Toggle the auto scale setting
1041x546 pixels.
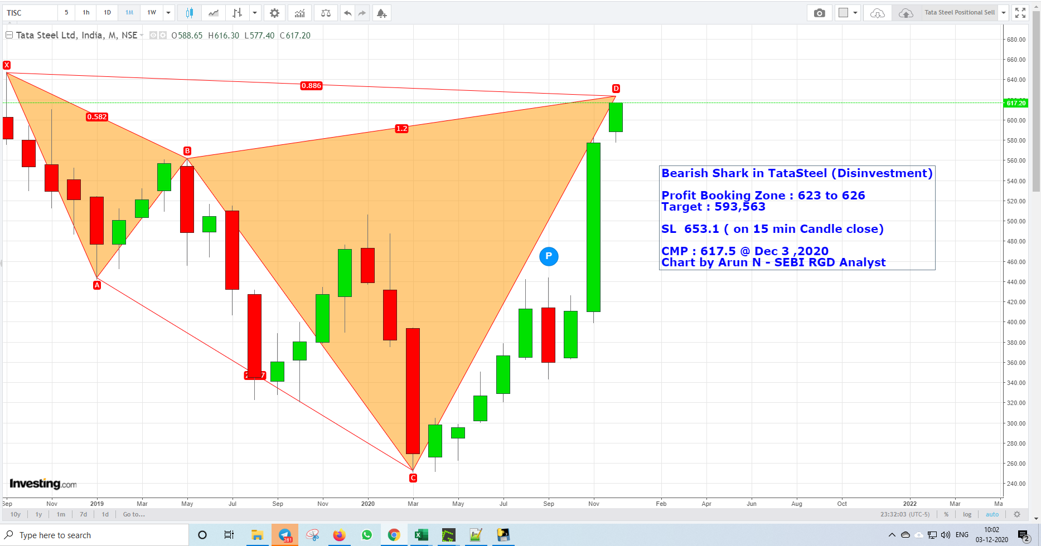coord(992,514)
